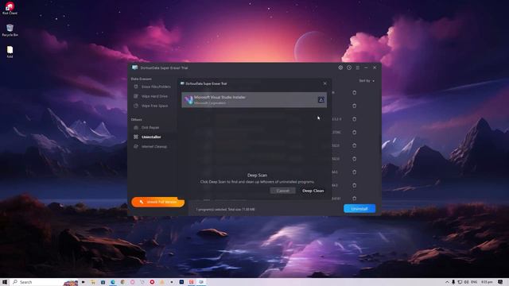Click the Erase Files/Folders shield icon
The width and height of the screenshot is (509, 286).
(136, 87)
